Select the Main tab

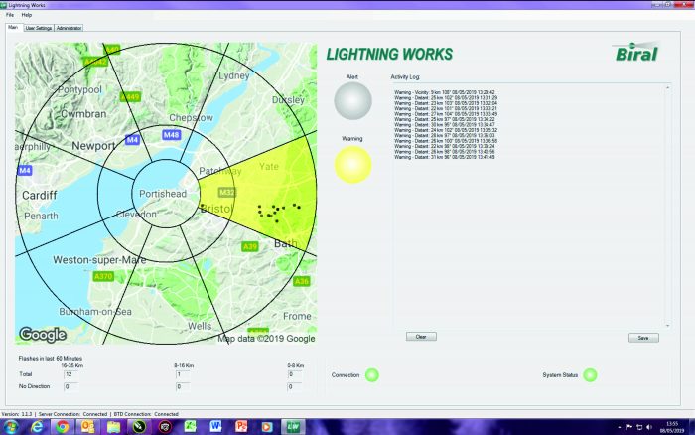(x=13, y=28)
